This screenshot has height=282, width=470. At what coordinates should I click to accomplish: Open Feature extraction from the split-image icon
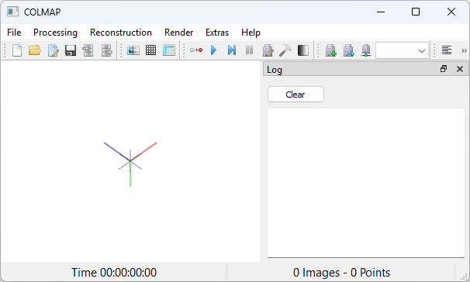pyautogui.click(x=133, y=50)
